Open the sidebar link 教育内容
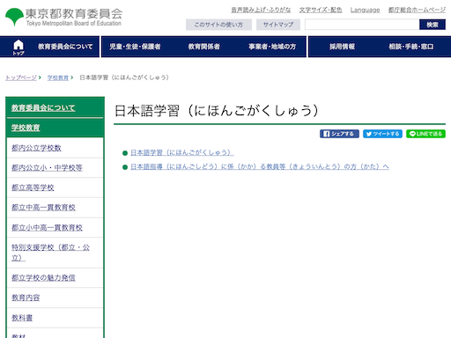The height and width of the screenshot is (338, 451). pyautogui.click(x=26, y=298)
